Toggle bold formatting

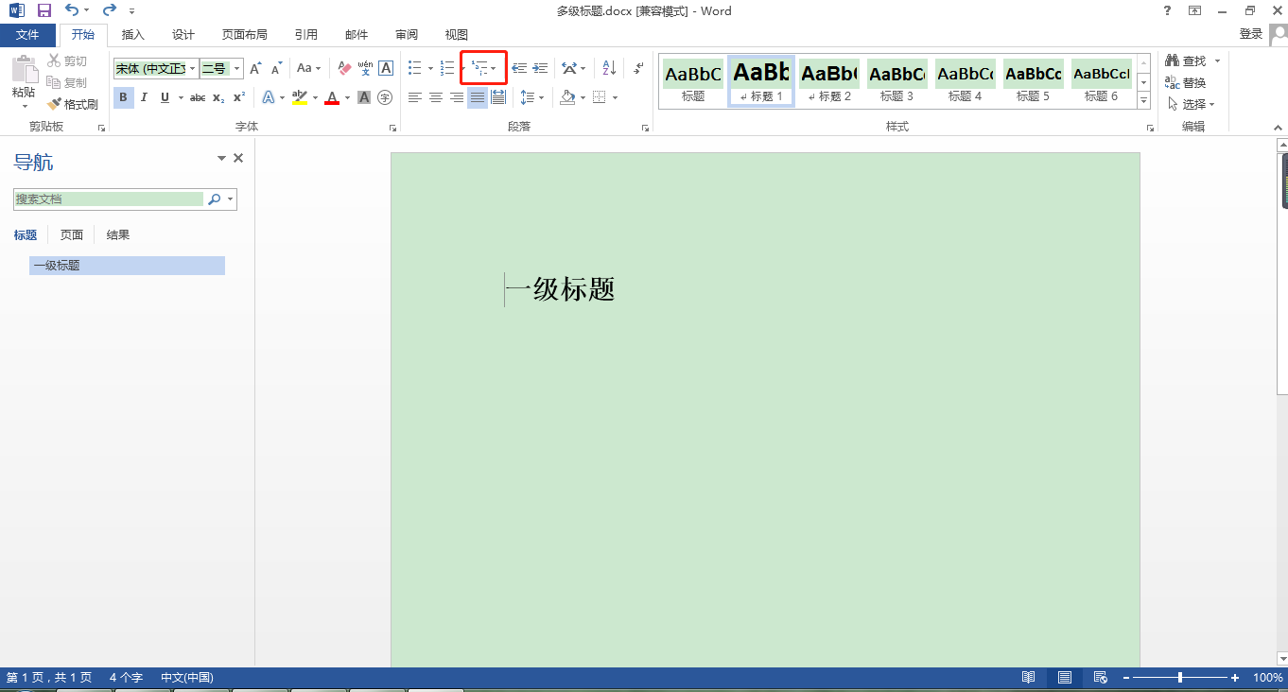pos(124,97)
